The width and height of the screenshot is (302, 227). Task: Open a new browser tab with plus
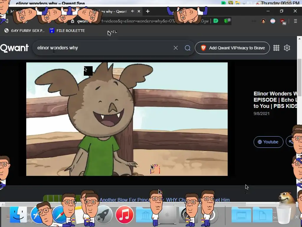(148, 12)
